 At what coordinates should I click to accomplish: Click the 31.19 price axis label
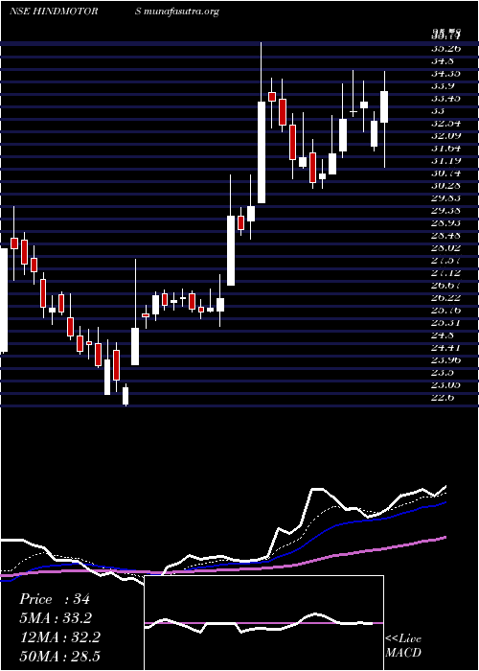445,161
